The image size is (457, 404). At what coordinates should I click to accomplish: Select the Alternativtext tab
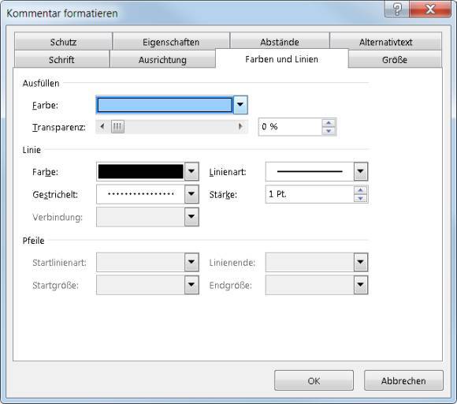(385, 42)
